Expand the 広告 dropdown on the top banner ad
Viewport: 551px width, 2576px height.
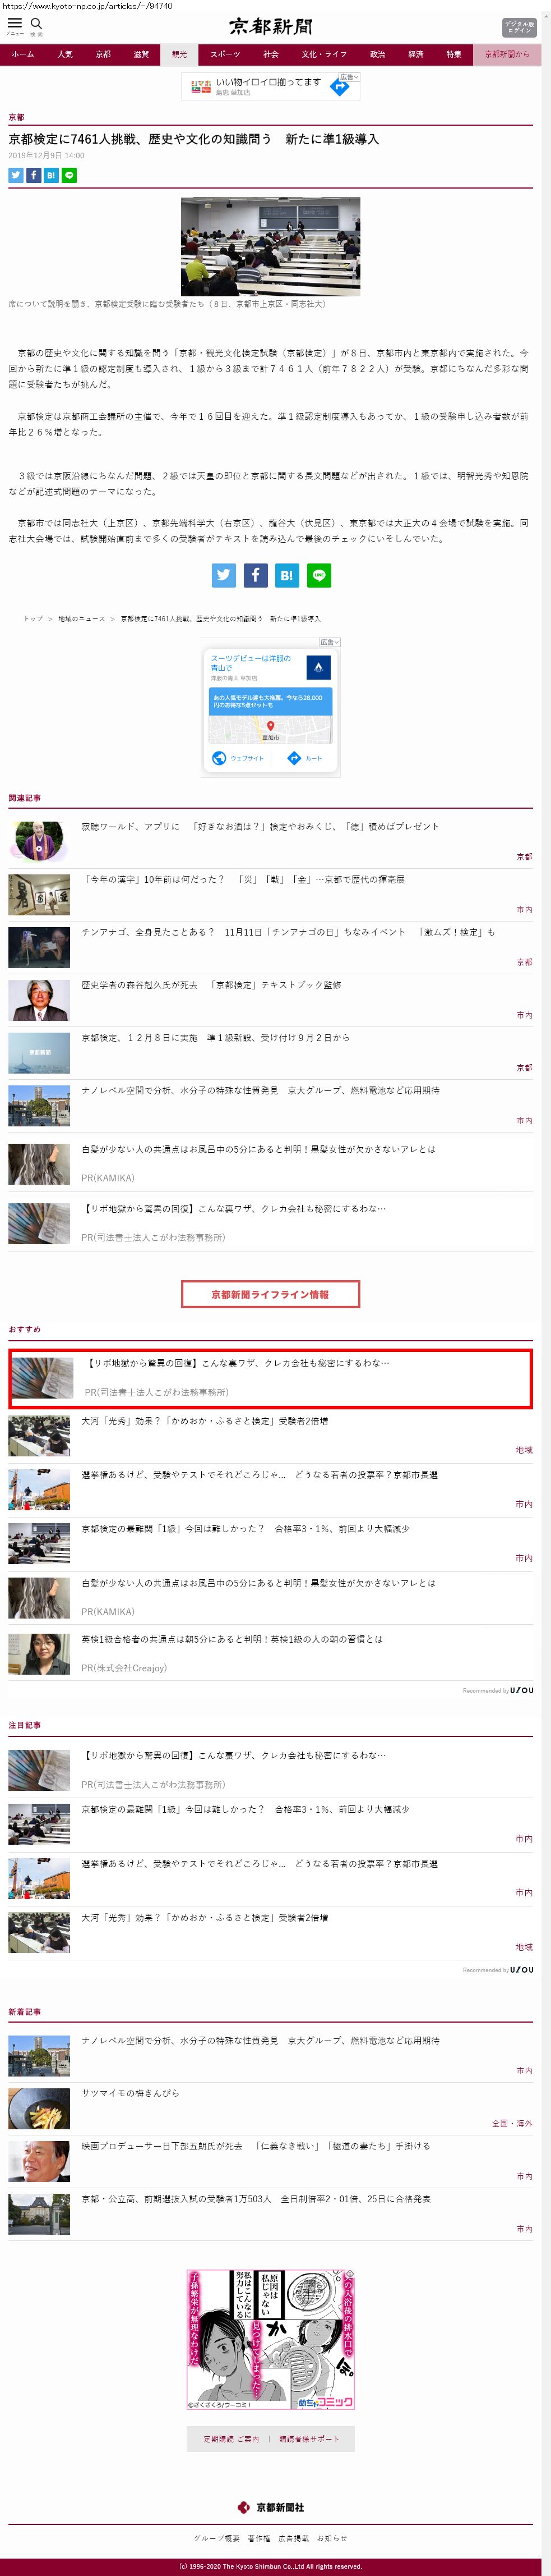pyautogui.click(x=349, y=77)
